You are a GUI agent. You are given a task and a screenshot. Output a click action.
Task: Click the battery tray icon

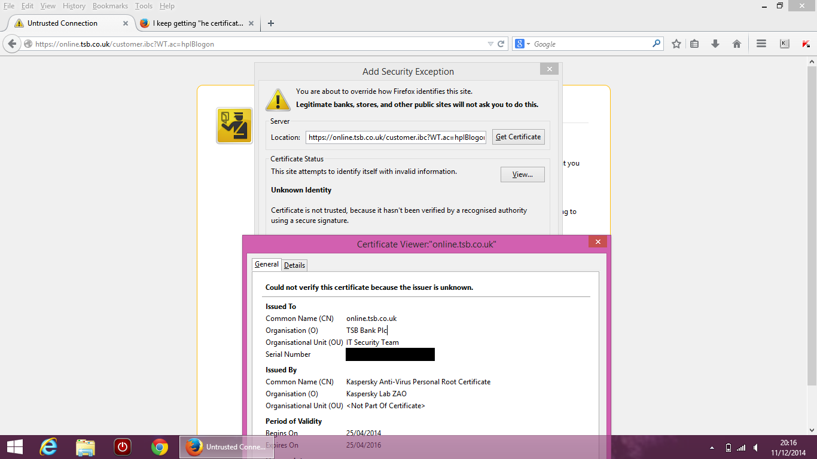click(728, 448)
